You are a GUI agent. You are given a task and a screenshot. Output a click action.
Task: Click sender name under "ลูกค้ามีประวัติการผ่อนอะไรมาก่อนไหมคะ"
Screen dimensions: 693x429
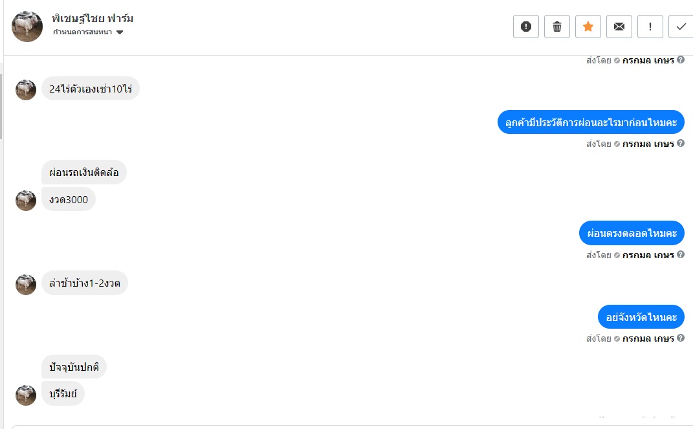click(648, 144)
